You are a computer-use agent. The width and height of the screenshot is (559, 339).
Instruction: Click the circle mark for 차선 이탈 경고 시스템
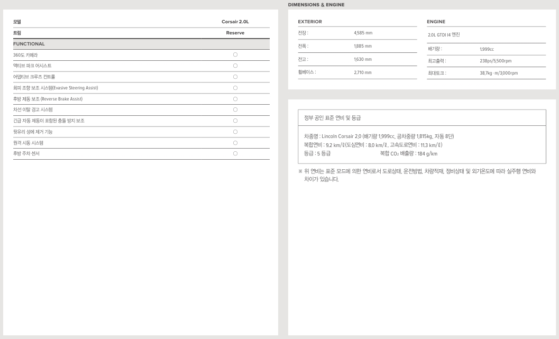point(235,109)
